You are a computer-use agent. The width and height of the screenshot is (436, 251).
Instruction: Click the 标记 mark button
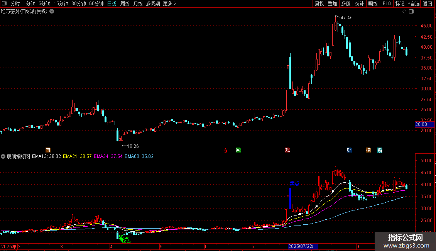pyautogui.click(x=400, y=3)
